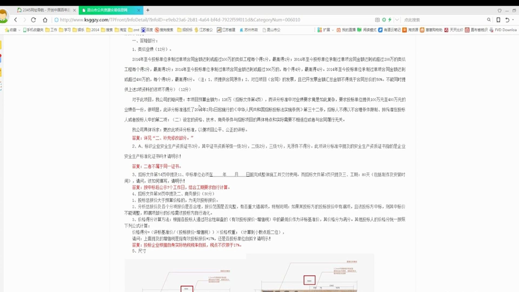
Task: Open the zmt bookmark folder
Action: pyautogui.click(x=134, y=30)
